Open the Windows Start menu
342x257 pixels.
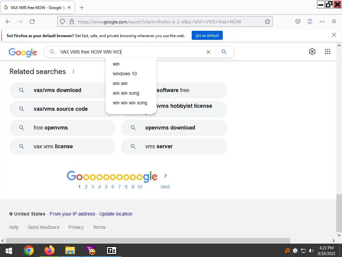9,250
